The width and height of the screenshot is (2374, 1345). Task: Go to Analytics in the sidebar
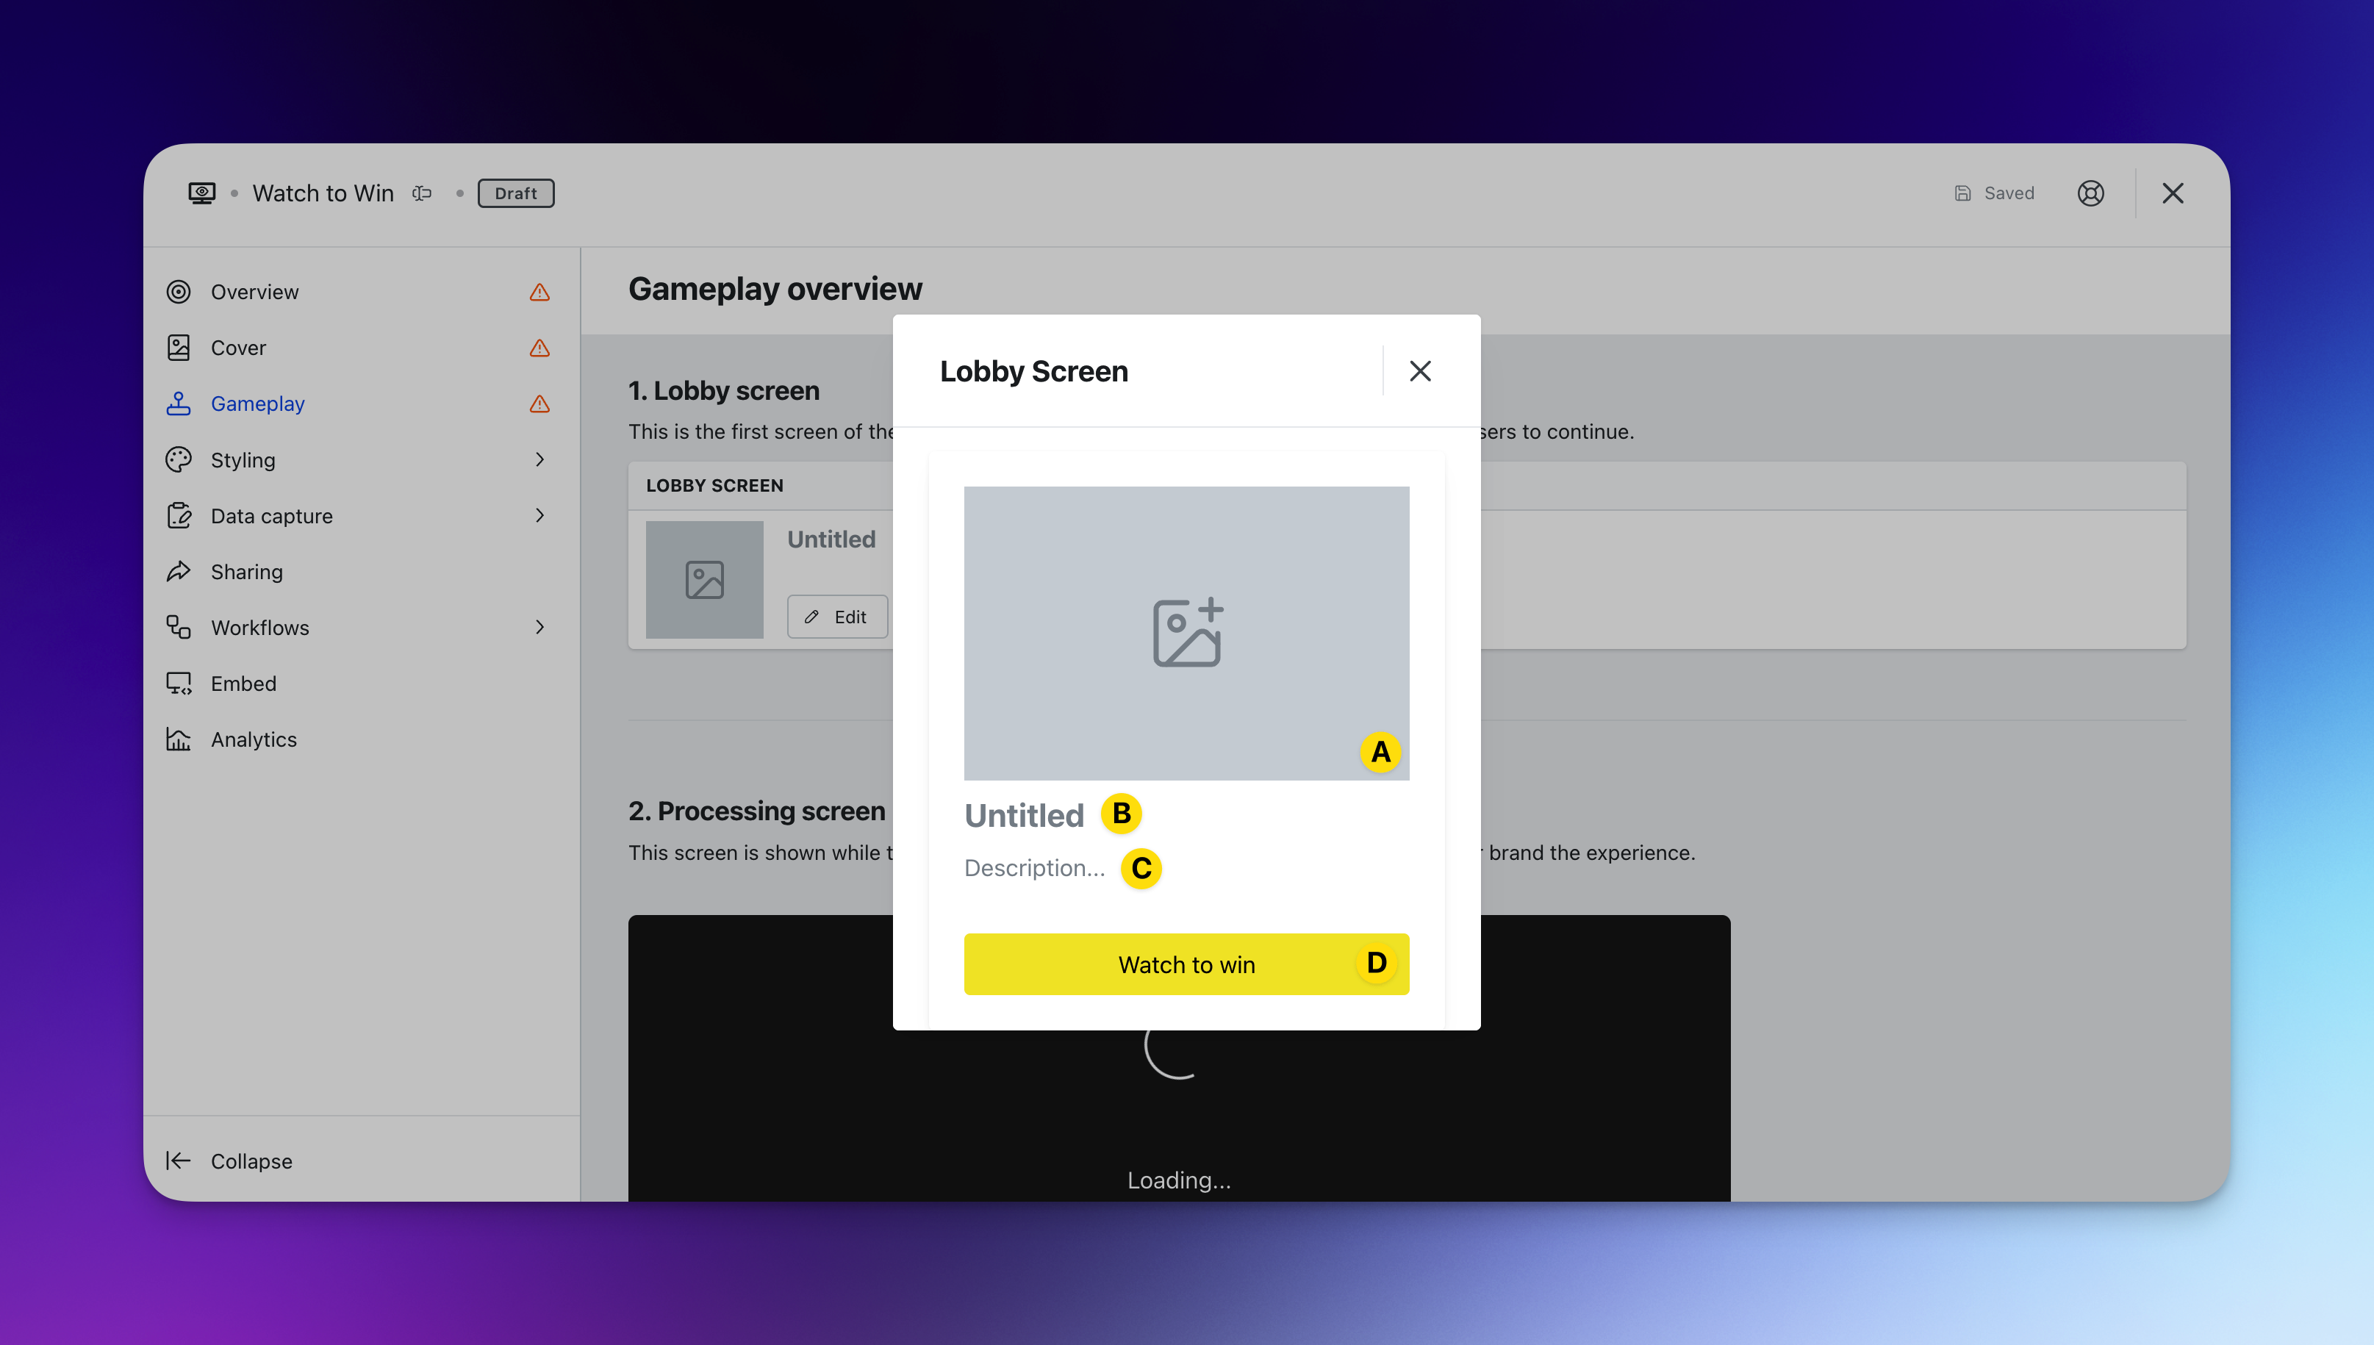pyautogui.click(x=253, y=739)
